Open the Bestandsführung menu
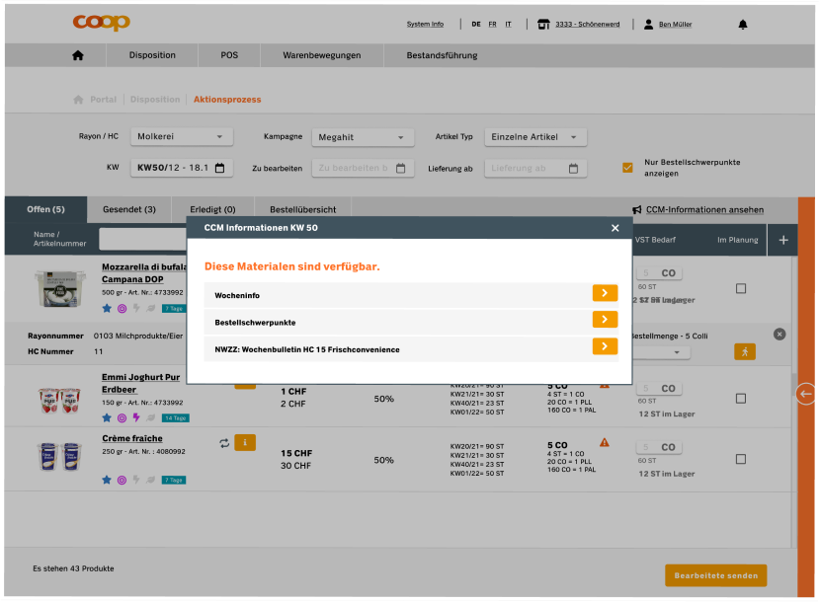This screenshot has height=602, width=819. click(x=442, y=55)
